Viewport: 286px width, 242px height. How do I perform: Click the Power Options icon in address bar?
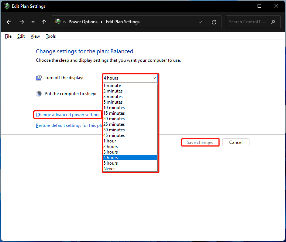[58, 21]
